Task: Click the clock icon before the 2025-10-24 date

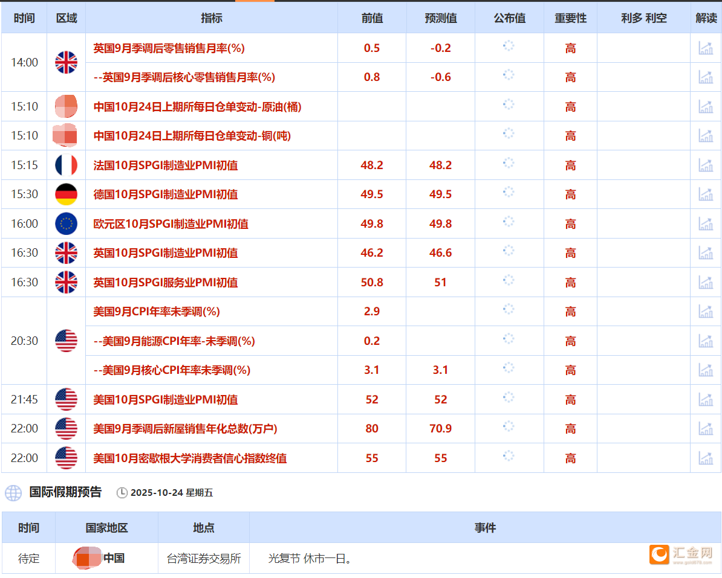Action: (x=122, y=492)
